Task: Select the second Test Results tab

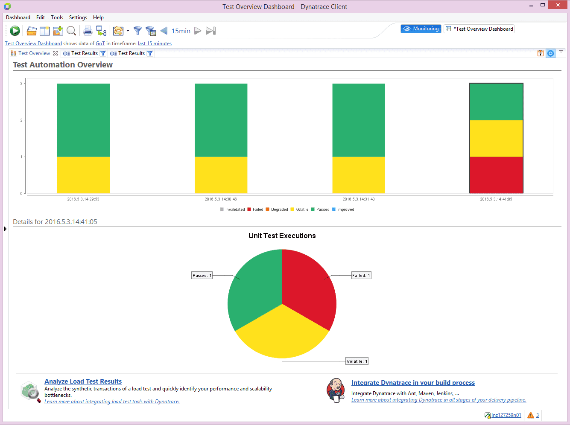Action: pyautogui.click(x=132, y=53)
